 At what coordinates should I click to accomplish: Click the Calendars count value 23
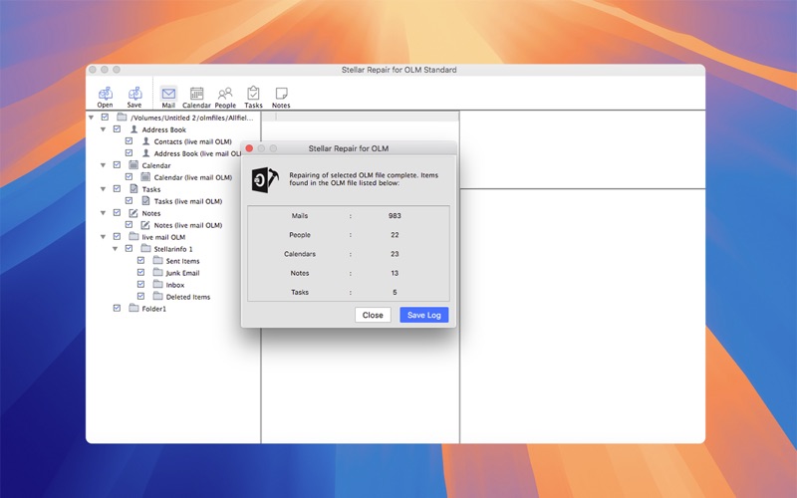point(395,254)
